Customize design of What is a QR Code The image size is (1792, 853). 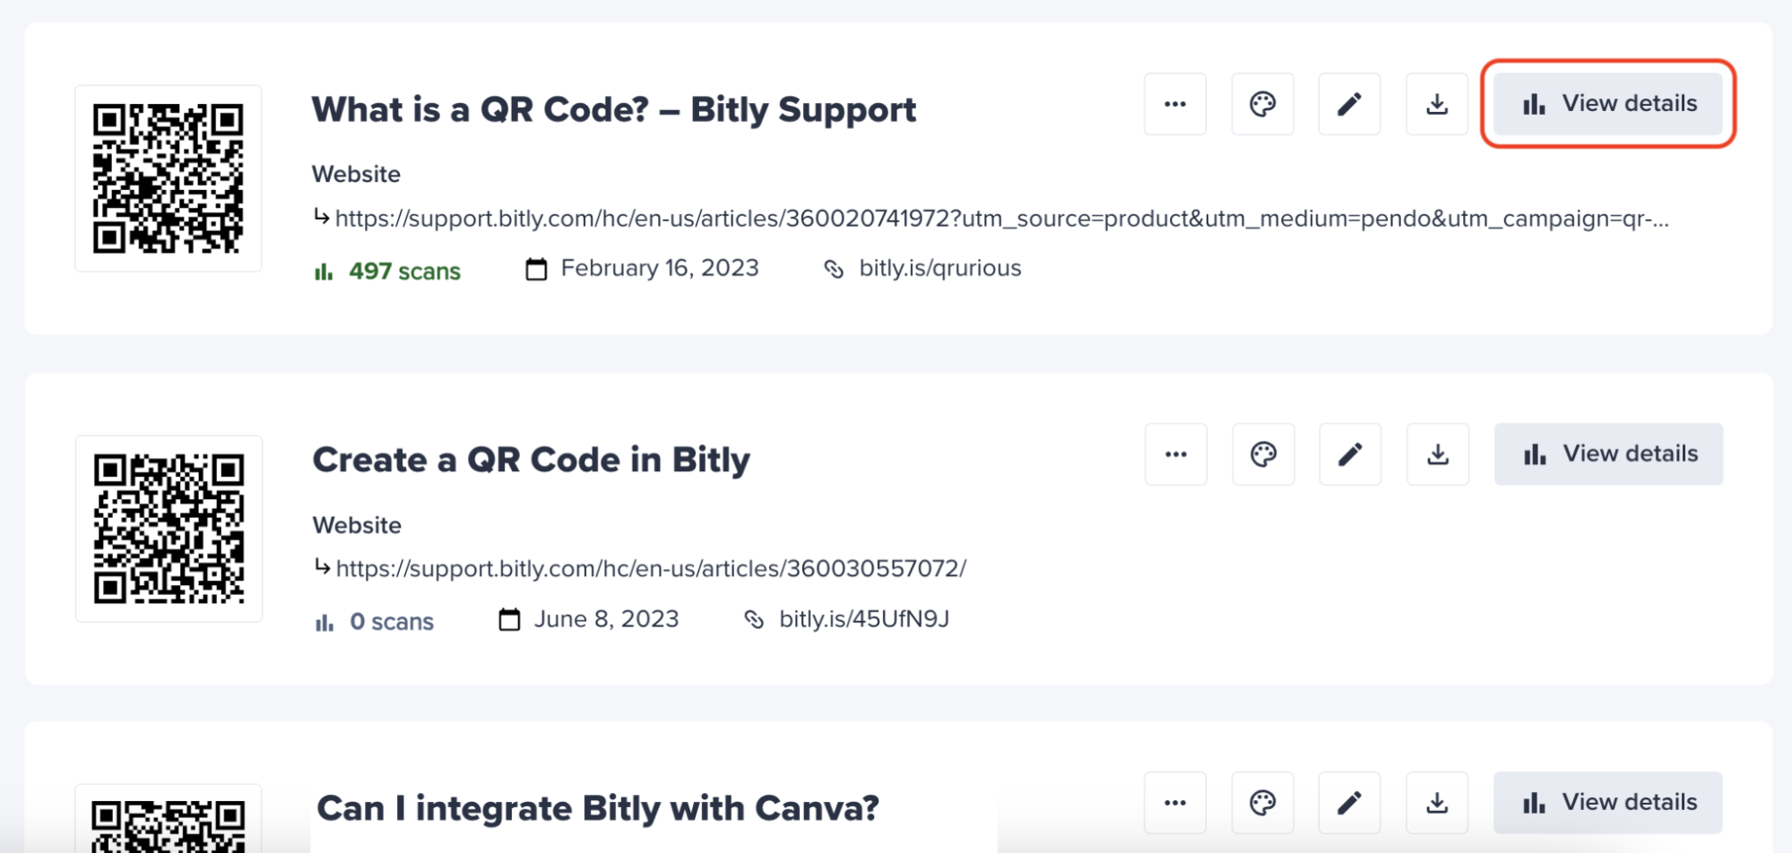click(x=1262, y=104)
